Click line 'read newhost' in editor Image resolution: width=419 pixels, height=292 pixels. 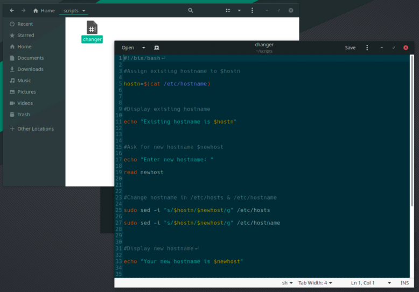tap(143, 172)
